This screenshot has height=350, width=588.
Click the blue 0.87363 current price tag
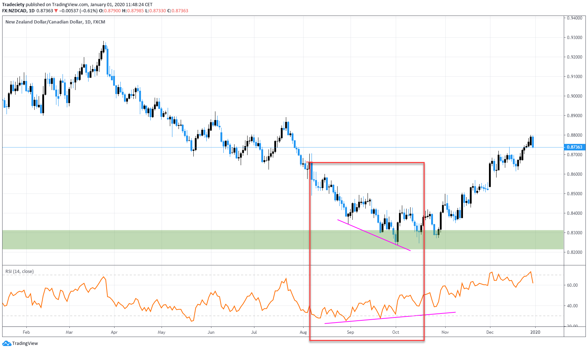pos(574,147)
